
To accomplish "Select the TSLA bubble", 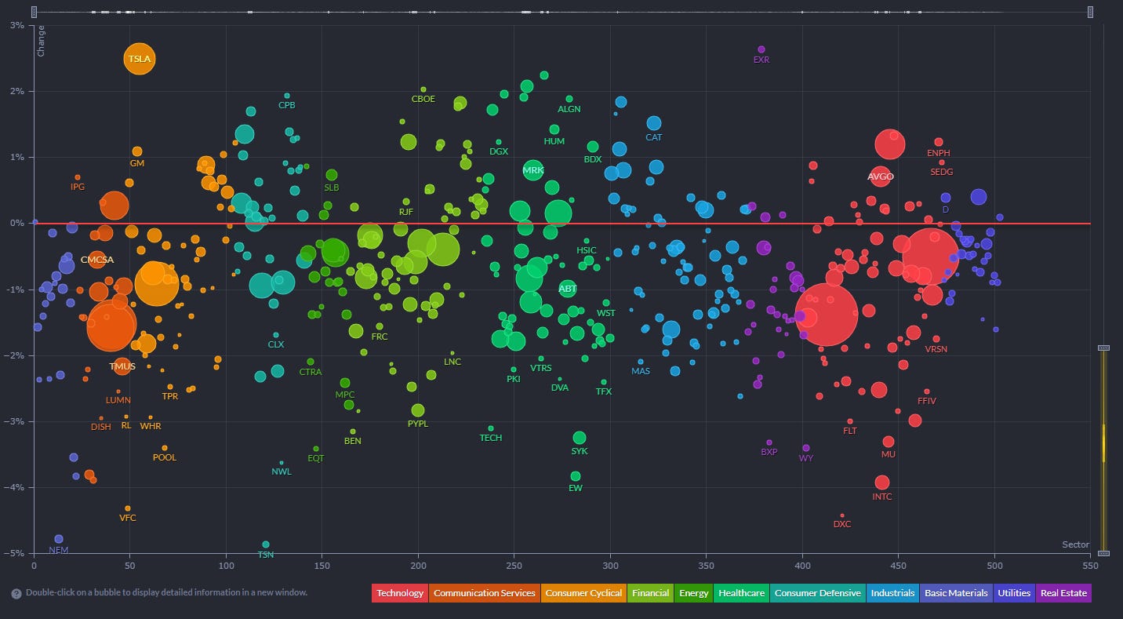I will [x=140, y=59].
